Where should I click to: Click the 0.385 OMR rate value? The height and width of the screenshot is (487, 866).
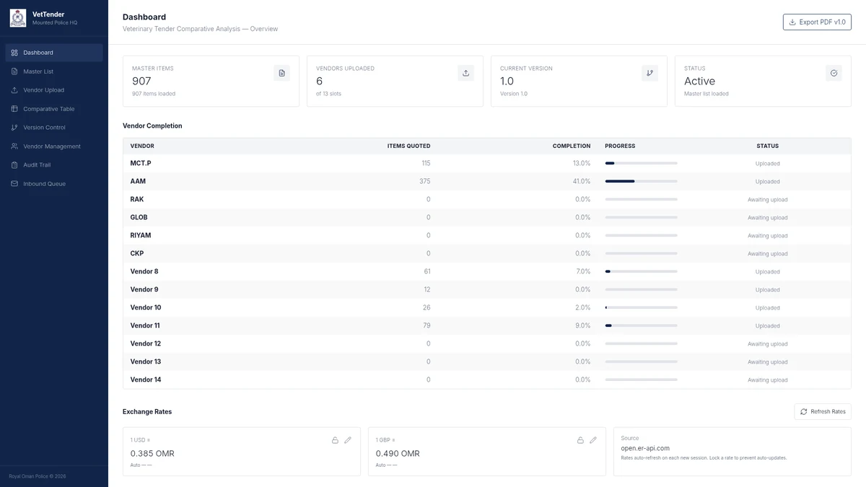(x=152, y=454)
